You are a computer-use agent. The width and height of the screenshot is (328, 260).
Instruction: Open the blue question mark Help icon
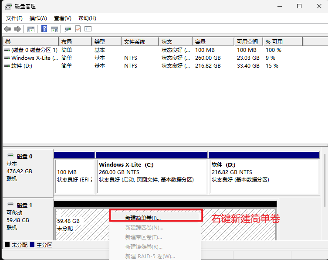[x=44, y=29]
